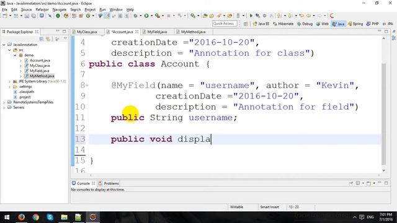The height and width of the screenshot is (223, 397).
Task: Switch to the MyField.java editor tab
Action: tap(157, 32)
